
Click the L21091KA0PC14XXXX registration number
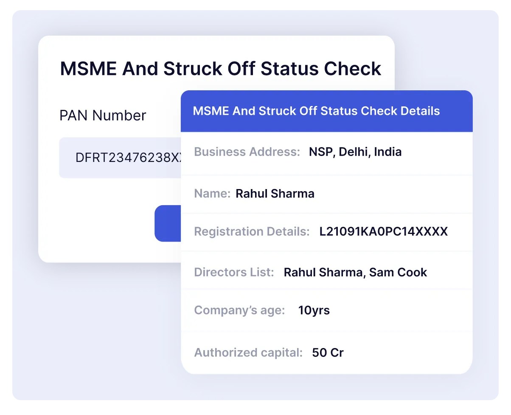(384, 231)
